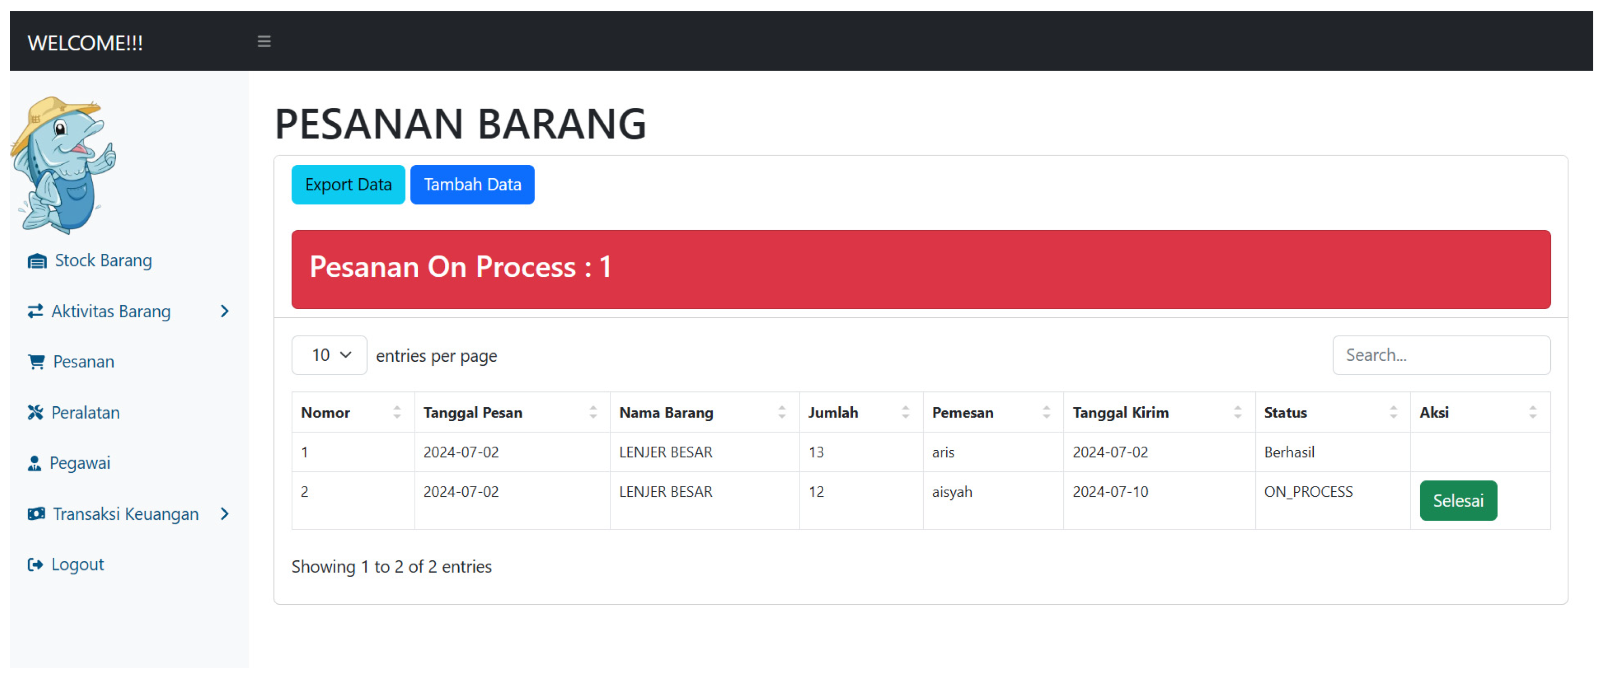Expand the Aktivitas Barang chevron
This screenshot has height=680, width=1603.
pos(225,311)
